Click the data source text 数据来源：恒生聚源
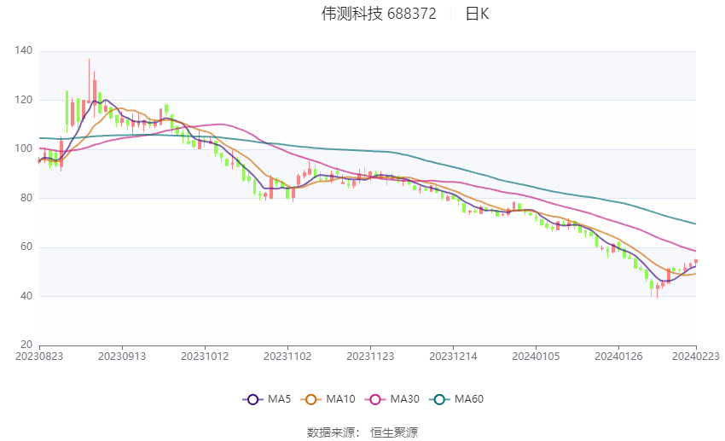Screen dimensions: 725x441 coord(362,432)
